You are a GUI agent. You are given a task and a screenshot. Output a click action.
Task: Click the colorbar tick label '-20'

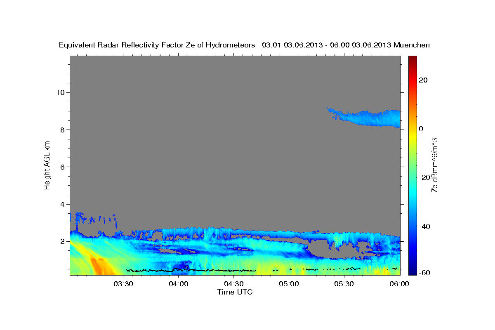pos(424,177)
